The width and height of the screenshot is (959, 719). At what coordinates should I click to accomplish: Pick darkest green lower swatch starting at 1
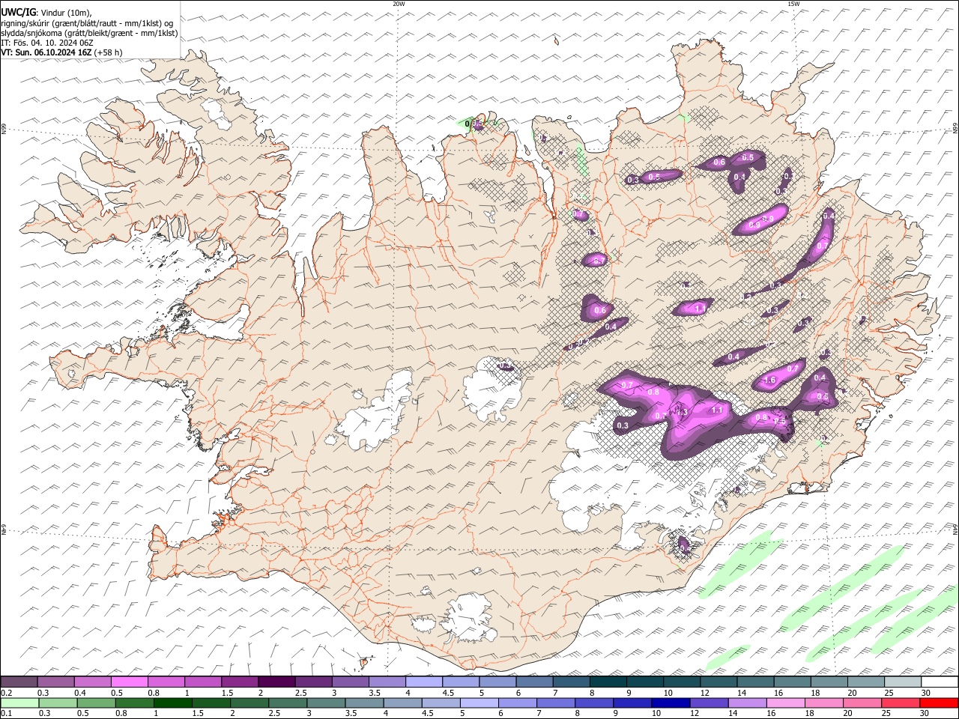(172, 703)
